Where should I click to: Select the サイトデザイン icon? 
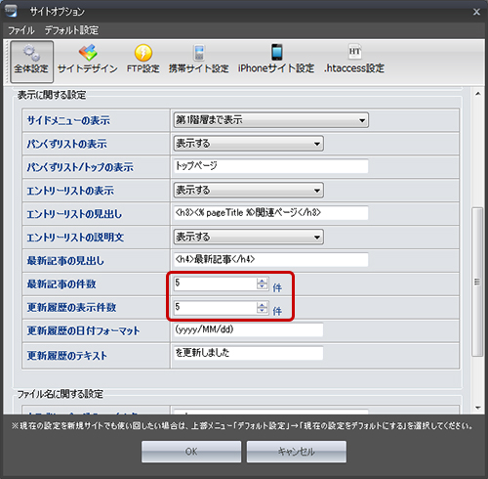point(88,53)
